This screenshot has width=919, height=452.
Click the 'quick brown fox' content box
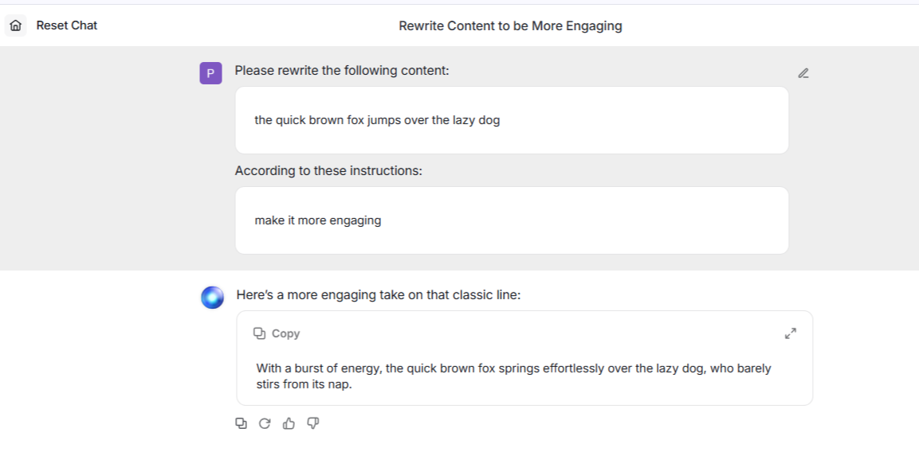pos(511,121)
